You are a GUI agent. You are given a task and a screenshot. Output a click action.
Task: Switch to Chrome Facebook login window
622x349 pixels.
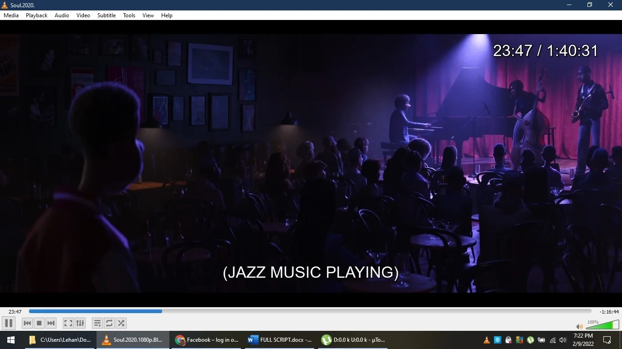[207, 340]
